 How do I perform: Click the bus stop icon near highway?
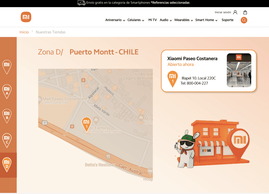tap(72, 126)
